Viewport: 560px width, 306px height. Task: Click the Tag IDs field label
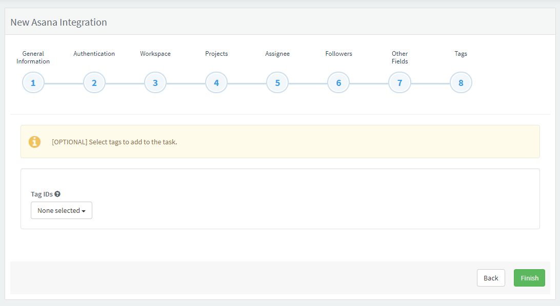click(x=42, y=194)
